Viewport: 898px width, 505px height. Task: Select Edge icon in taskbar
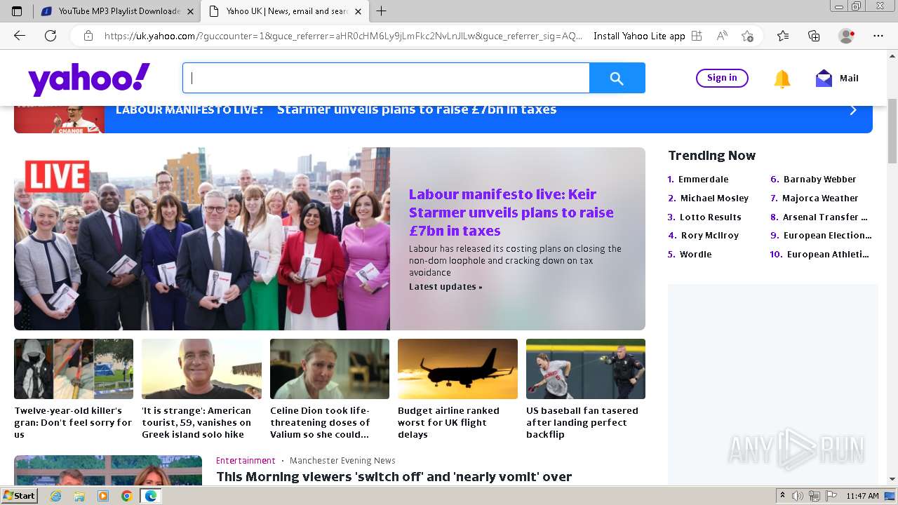(151, 496)
